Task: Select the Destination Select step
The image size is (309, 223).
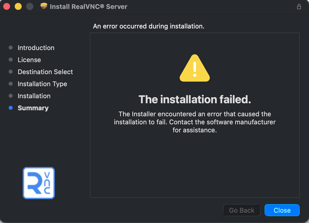Action: click(45, 72)
